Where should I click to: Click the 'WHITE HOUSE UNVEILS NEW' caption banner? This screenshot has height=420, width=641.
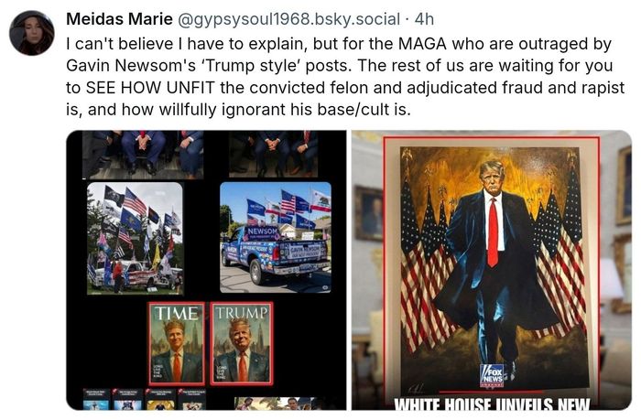(x=492, y=404)
